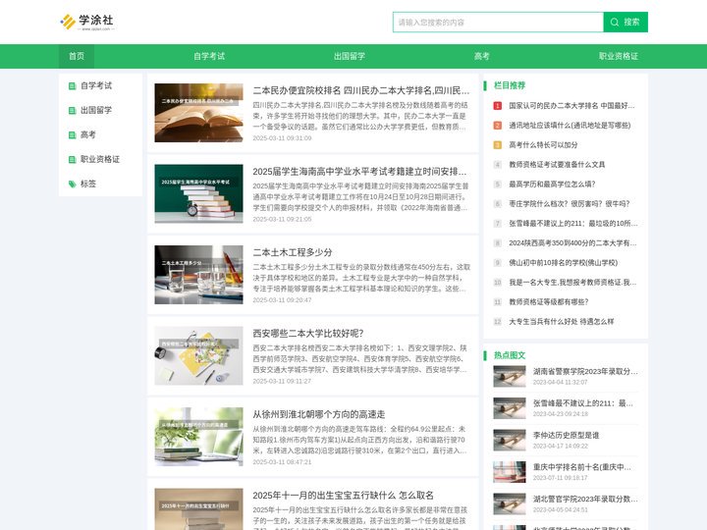Click the 热点图文 section heading
Image resolution: width=707 pixels, height=530 pixels.
click(x=510, y=355)
